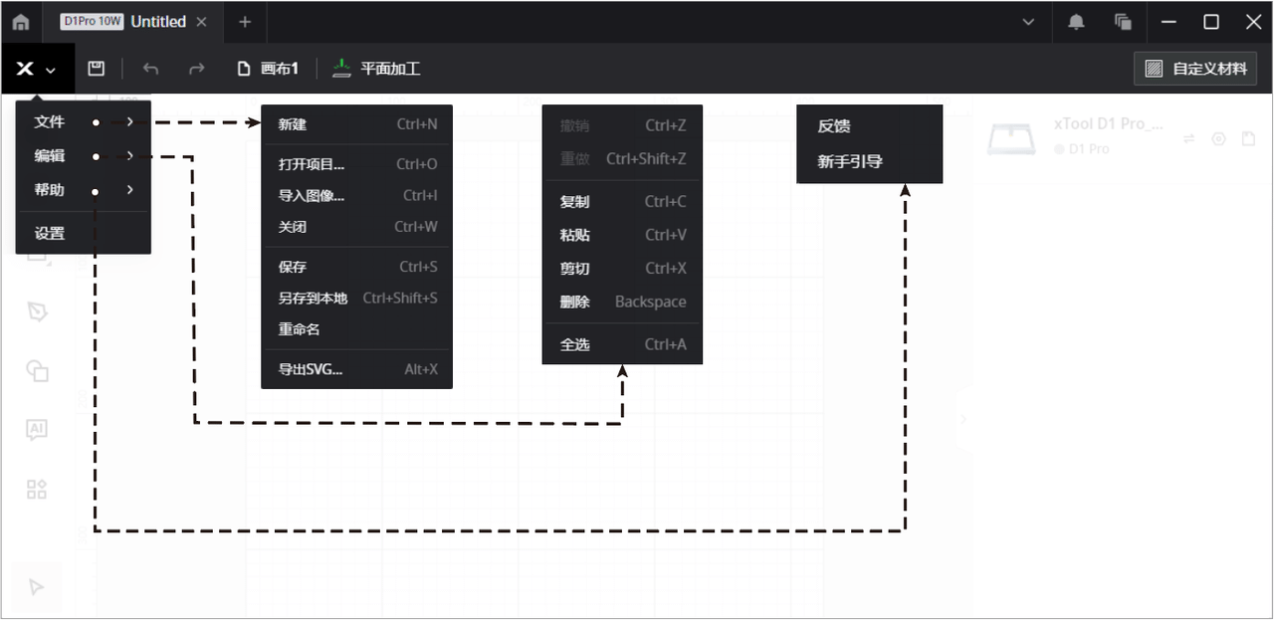Minimize the application window
Screen dimensions: 1274x620
pyautogui.click(x=1169, y=22)
